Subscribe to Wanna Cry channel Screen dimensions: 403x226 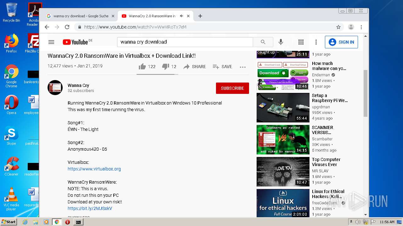(x=232, y=88)
